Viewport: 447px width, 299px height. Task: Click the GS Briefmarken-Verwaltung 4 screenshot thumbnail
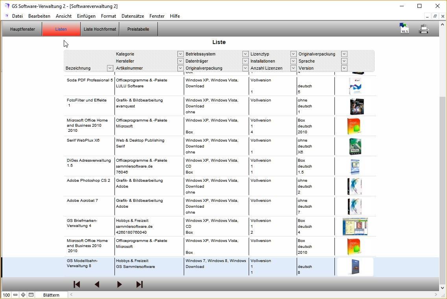[x=355, y=227]
